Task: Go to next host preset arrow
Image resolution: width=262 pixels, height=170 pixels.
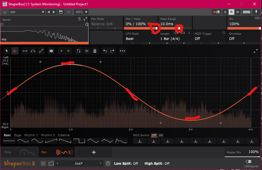Action: [54, 12]
